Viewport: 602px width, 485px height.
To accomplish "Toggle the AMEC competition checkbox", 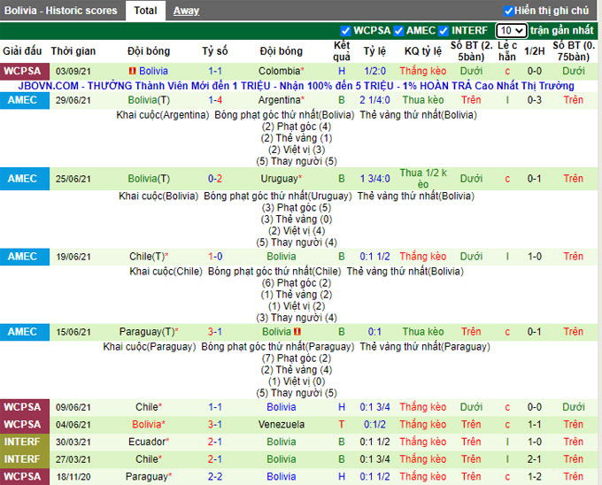I will coord(399,30).
